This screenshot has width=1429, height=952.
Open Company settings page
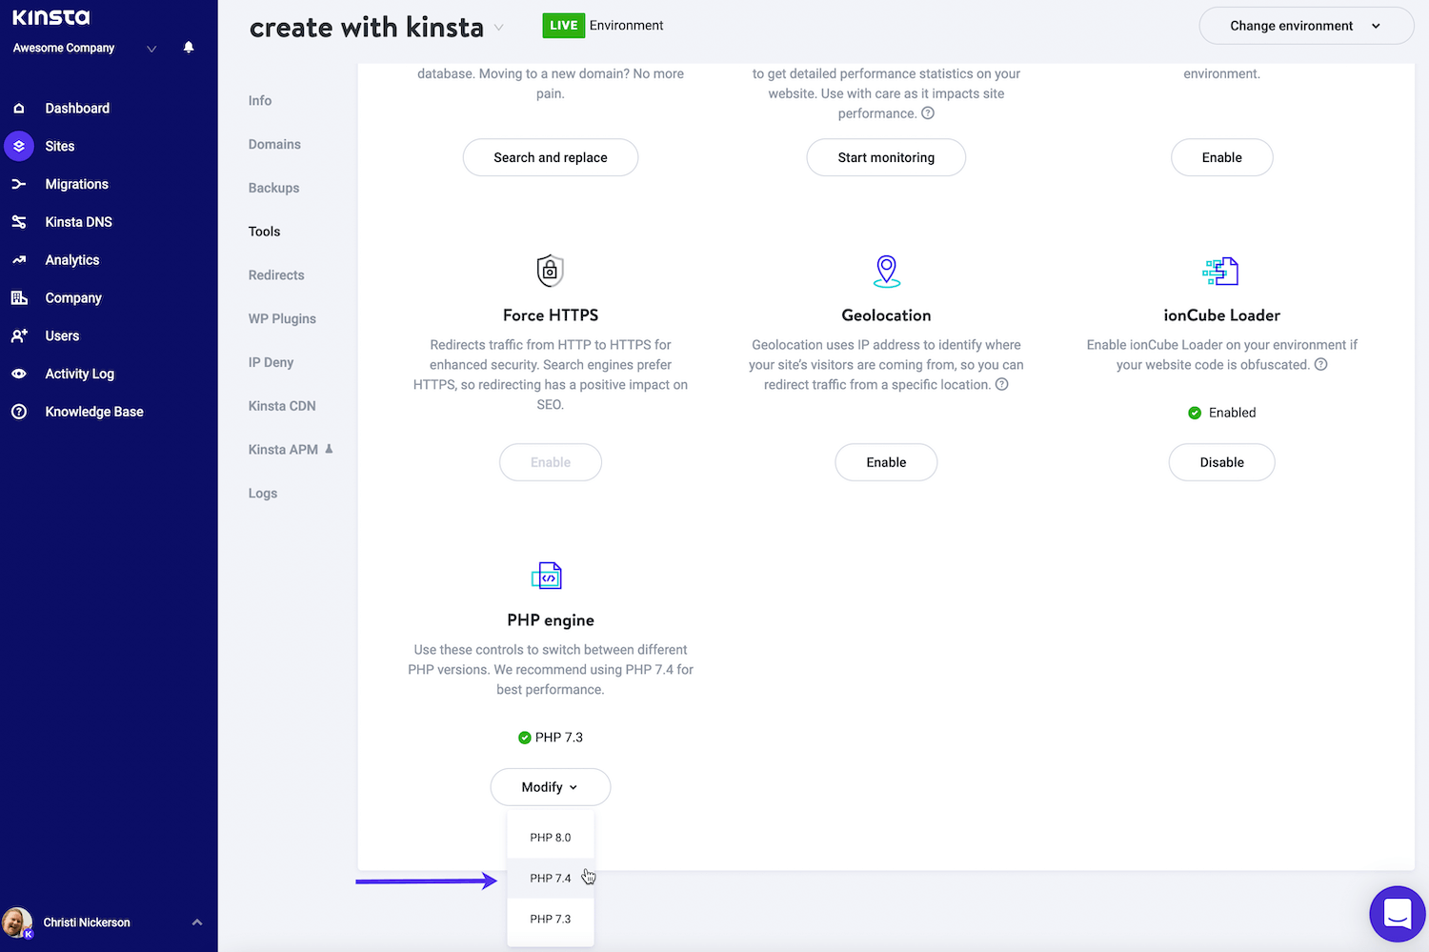pos(73,298)
